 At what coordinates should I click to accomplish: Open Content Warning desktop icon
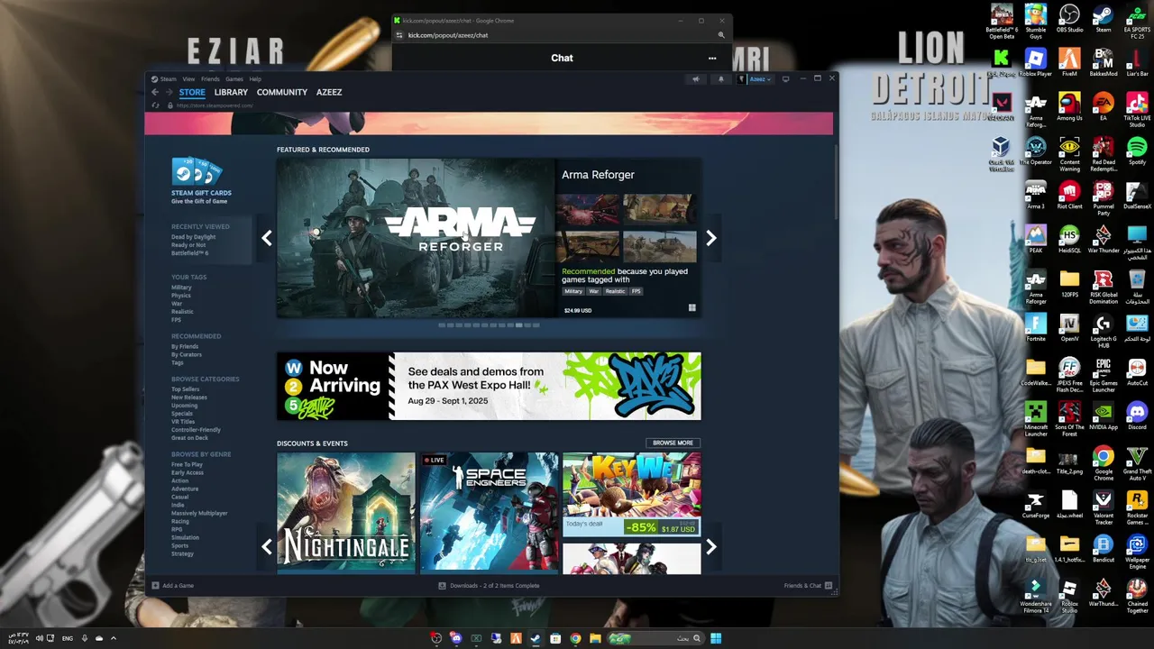tap(1069, 153)
